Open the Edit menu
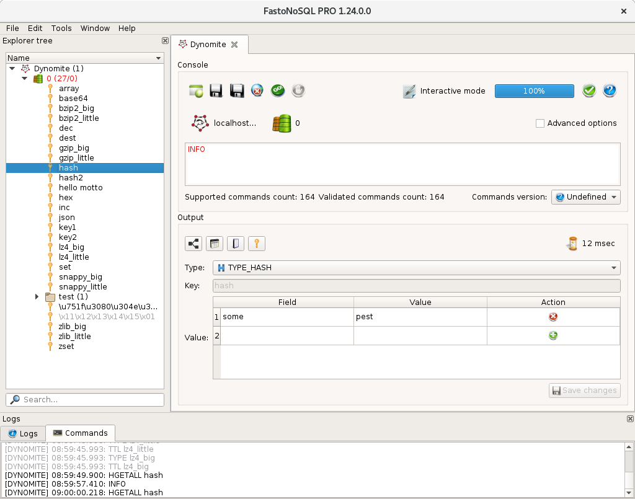Viewport: 635px width, 499px height. pyautogui.click(x=35, y=29)
